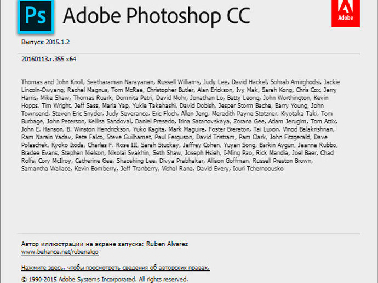This screenshot has height=283, width=378.
Task: Click the name "Russell Williams" in credits
Action: point(179,82)
